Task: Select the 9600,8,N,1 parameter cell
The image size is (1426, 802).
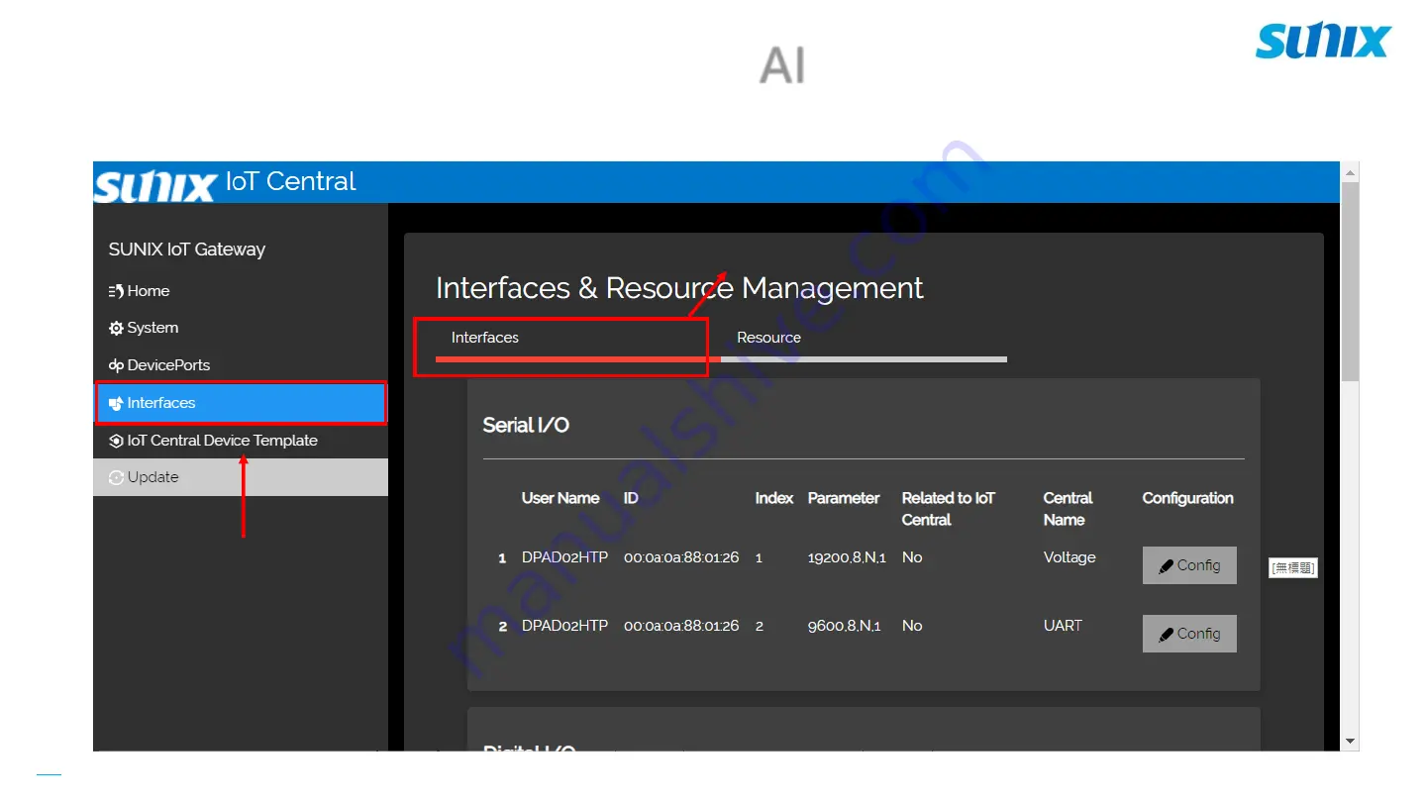Action: (844, 626)
